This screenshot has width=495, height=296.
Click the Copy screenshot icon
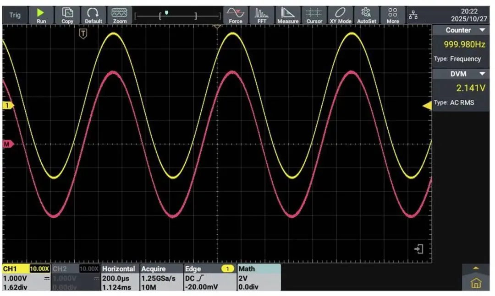pyautogui.click(x=67, y=16)
